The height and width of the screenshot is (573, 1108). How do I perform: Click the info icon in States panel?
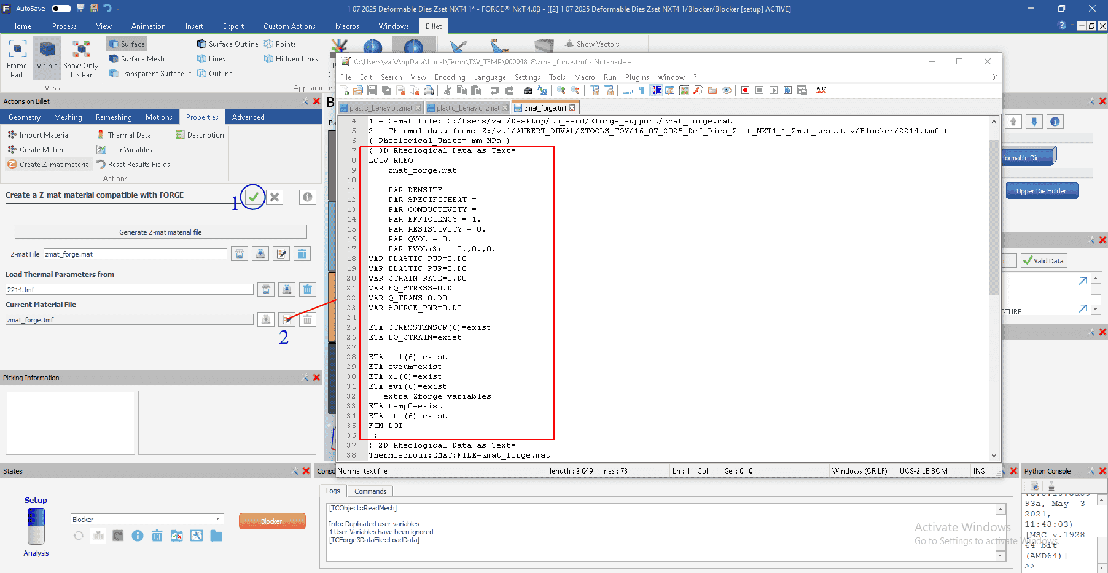coord(138,536)
